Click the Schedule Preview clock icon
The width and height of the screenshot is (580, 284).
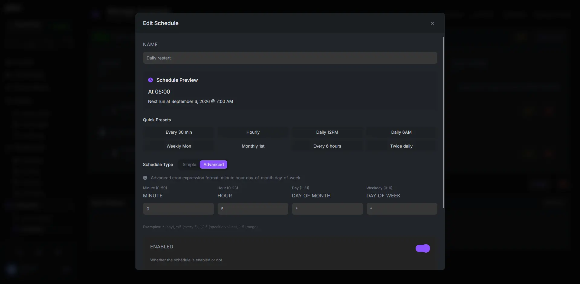(151, 80)
